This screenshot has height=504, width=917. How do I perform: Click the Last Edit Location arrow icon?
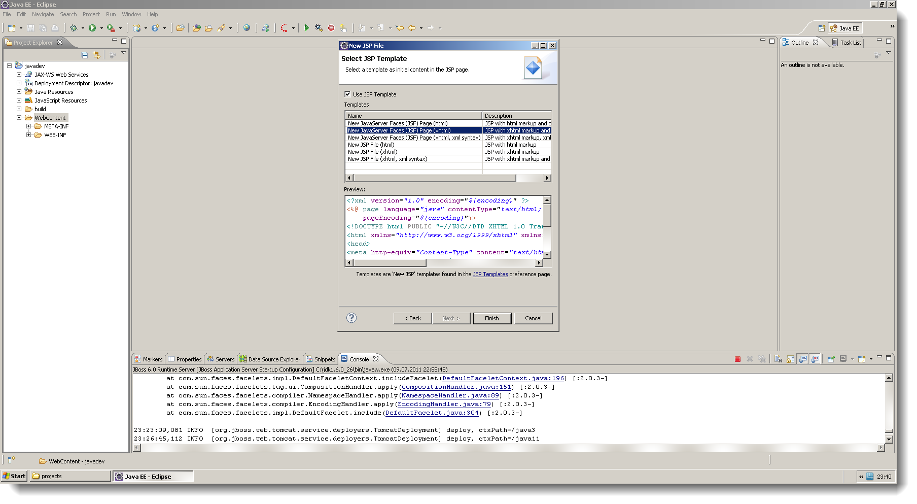click(400, 28)
